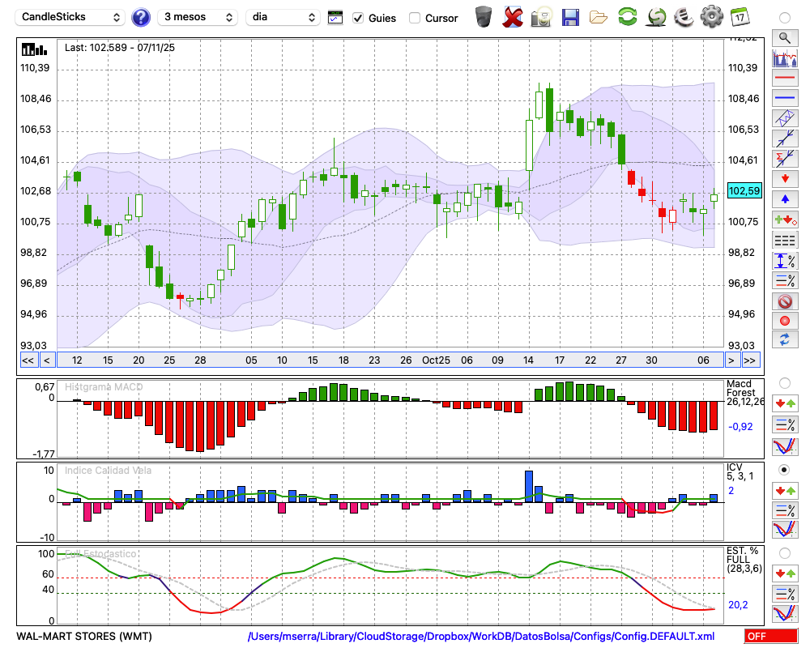Click the blue question mark help icon

pos(141,17)
